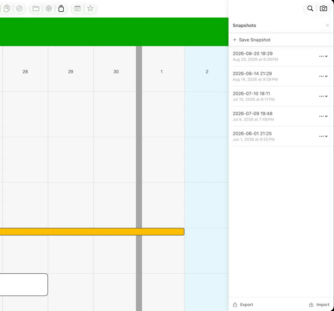Click the duplicate documents toolbar icon
The height and width of the screenshot is (311, 334).
click(7, 9)
